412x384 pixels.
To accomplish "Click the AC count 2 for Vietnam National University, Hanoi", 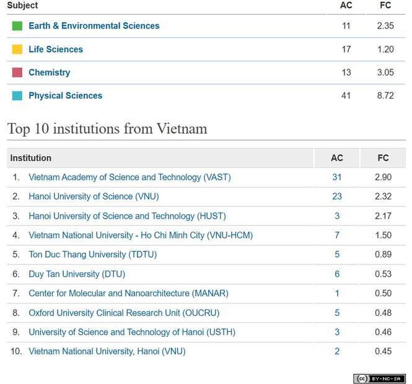I will [337, 351].
